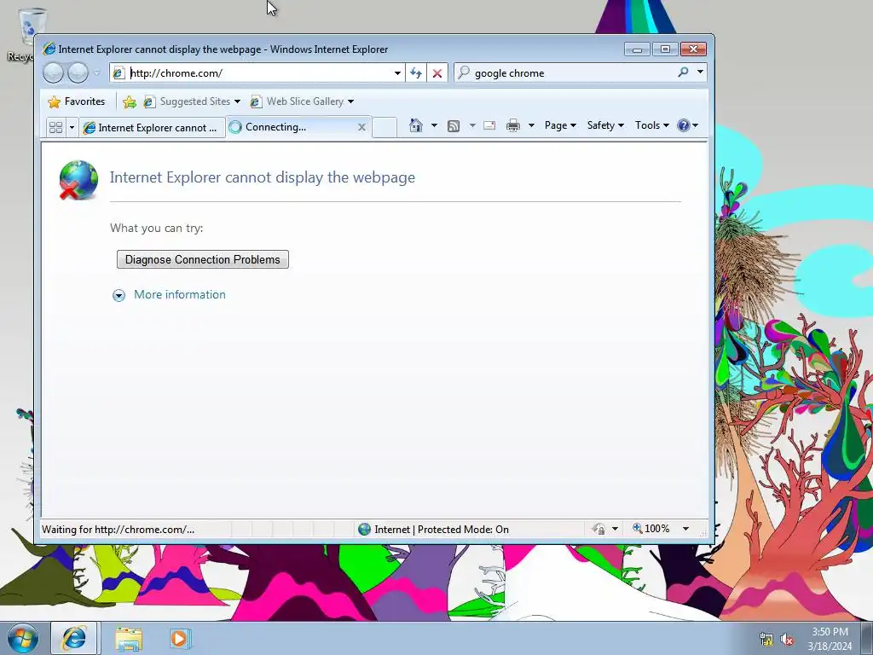
Task: Open the Home button dropdown arrow
Action: [434, 125]
